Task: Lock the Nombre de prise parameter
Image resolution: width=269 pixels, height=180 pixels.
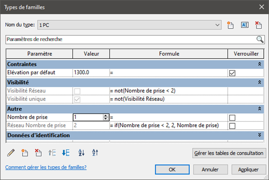Action: point(232,118)
